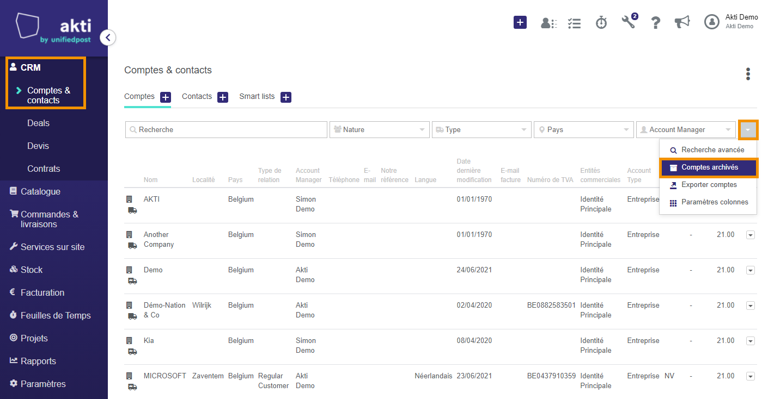Screen dimensions: 762x399
Task: Sort by the Localité column header
Action: click(204, 180)
